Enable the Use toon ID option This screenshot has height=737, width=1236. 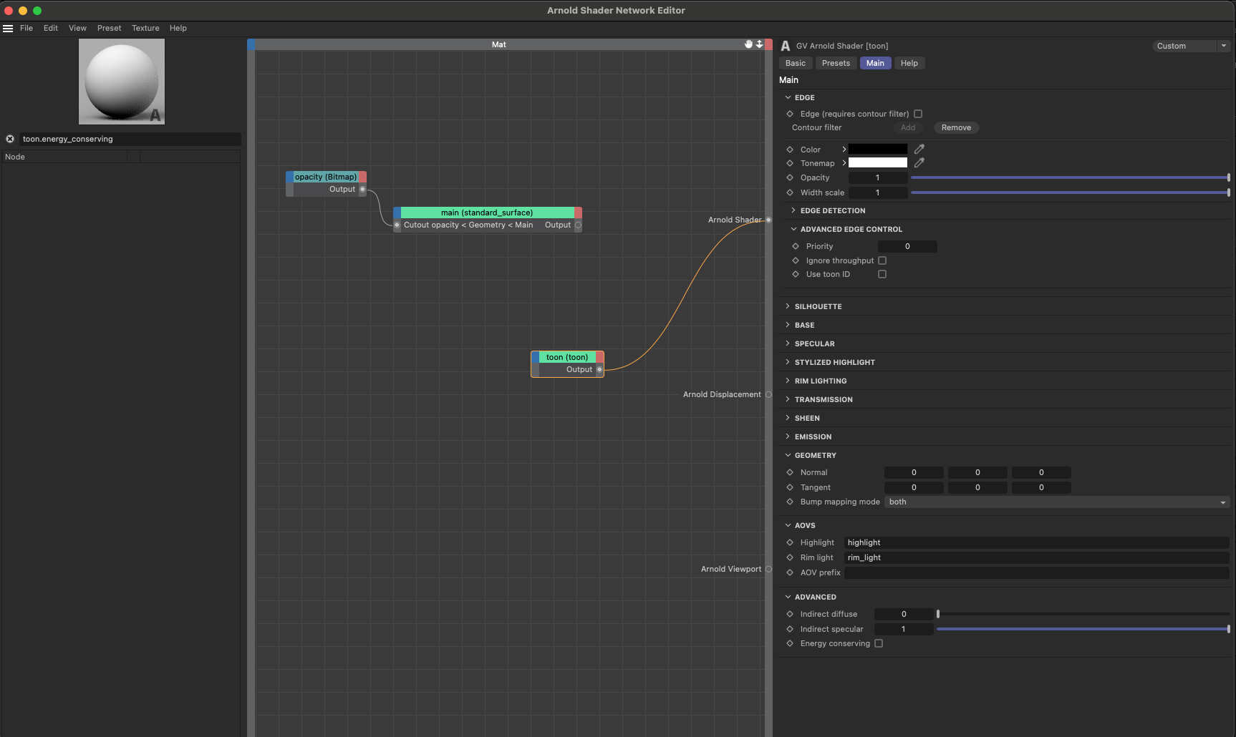coord(882,274)
